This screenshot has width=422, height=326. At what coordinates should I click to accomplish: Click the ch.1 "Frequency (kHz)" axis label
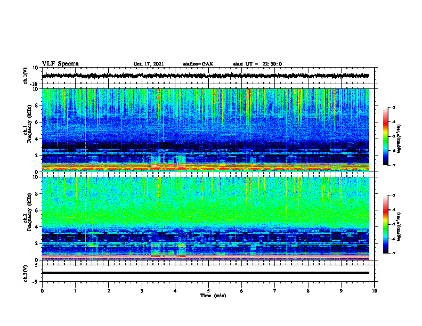pyautogui.click(x=29, y=124)
